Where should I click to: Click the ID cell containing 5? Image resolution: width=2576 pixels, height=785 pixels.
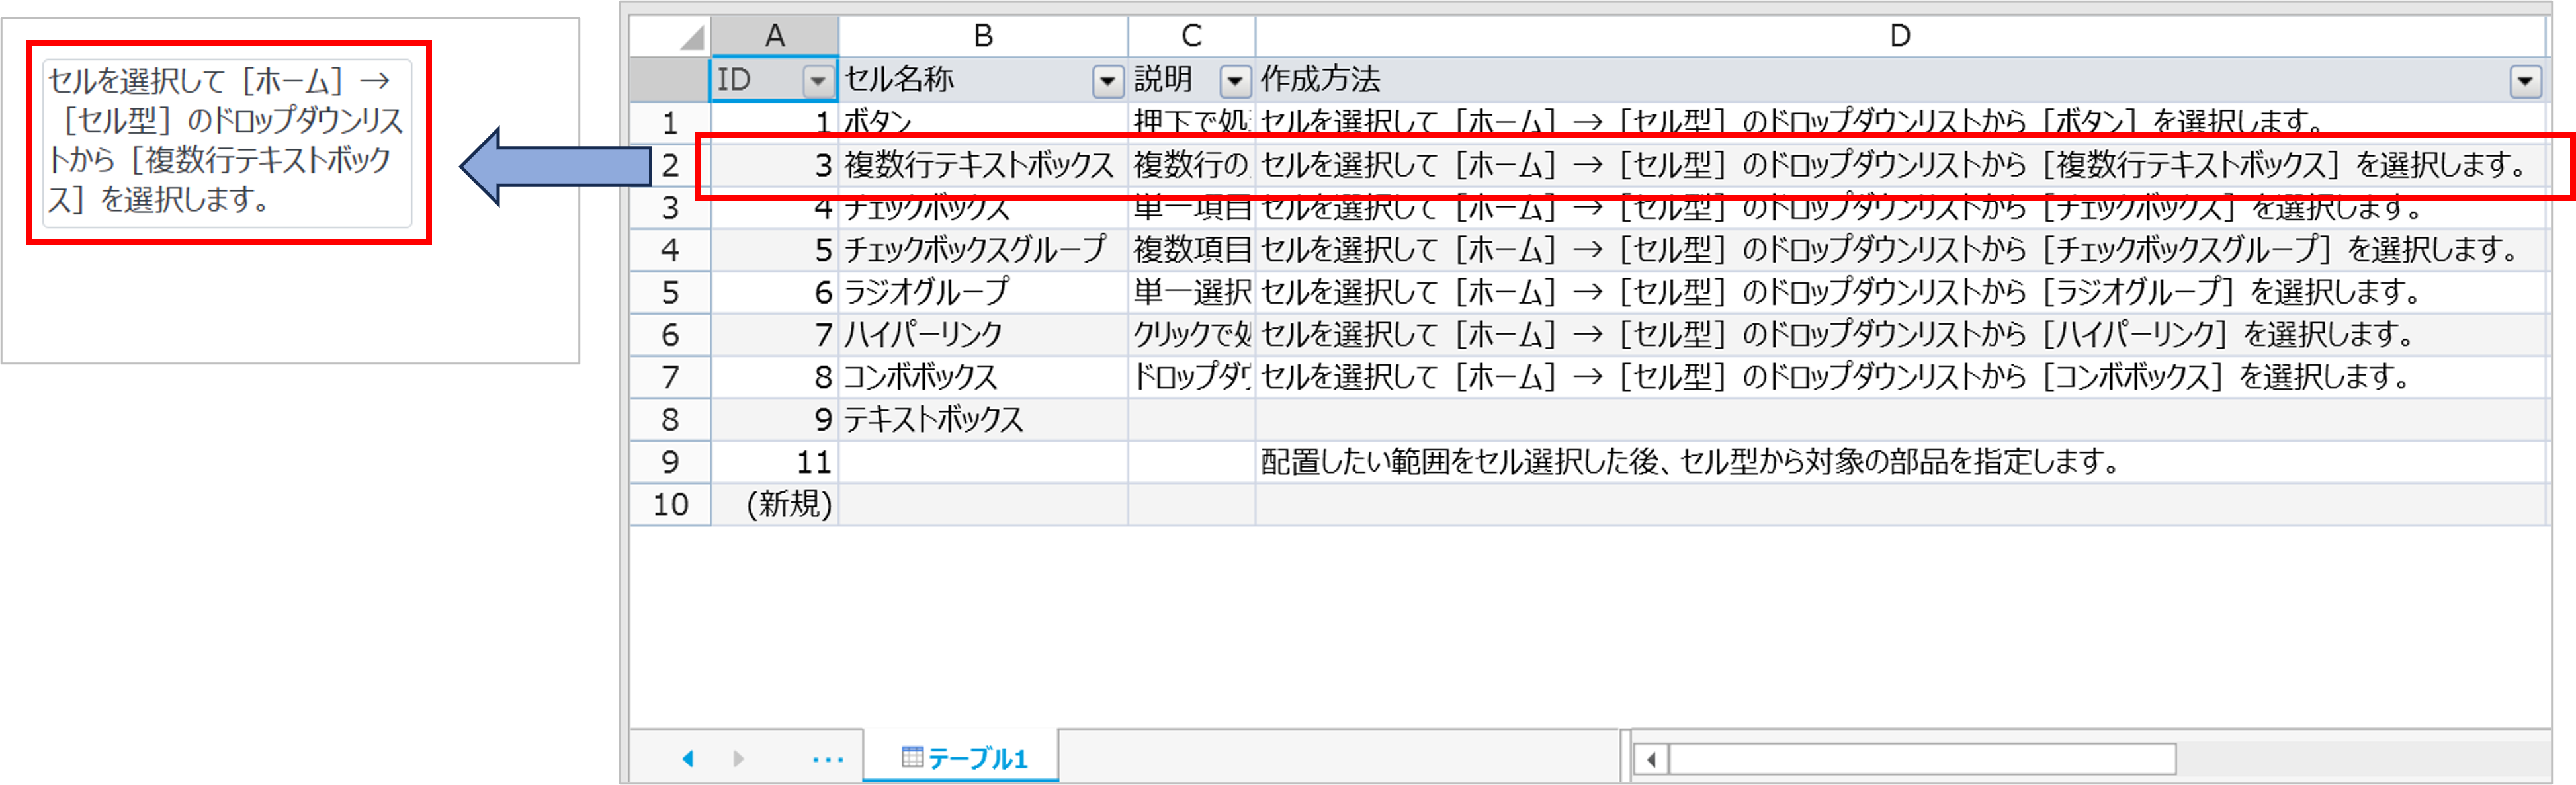point(774,250)
